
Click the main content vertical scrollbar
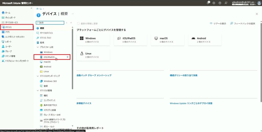pos(261,62)
